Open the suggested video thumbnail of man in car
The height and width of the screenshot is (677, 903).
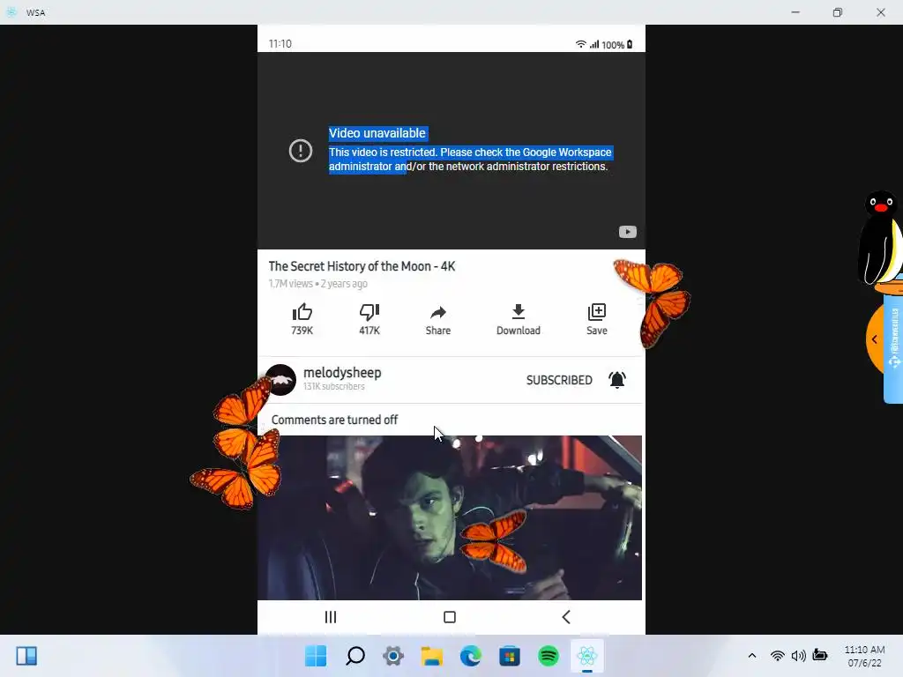pos(450,517)
